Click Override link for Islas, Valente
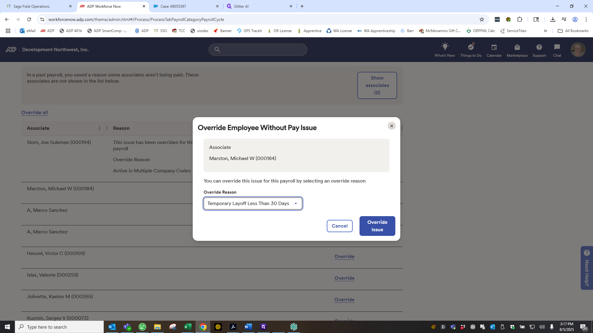Viewport: 593px width, 333px height. tap(344, 278)
